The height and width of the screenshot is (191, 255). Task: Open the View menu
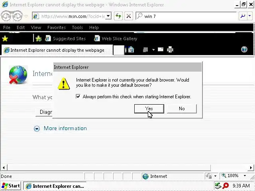click(36, 27)
